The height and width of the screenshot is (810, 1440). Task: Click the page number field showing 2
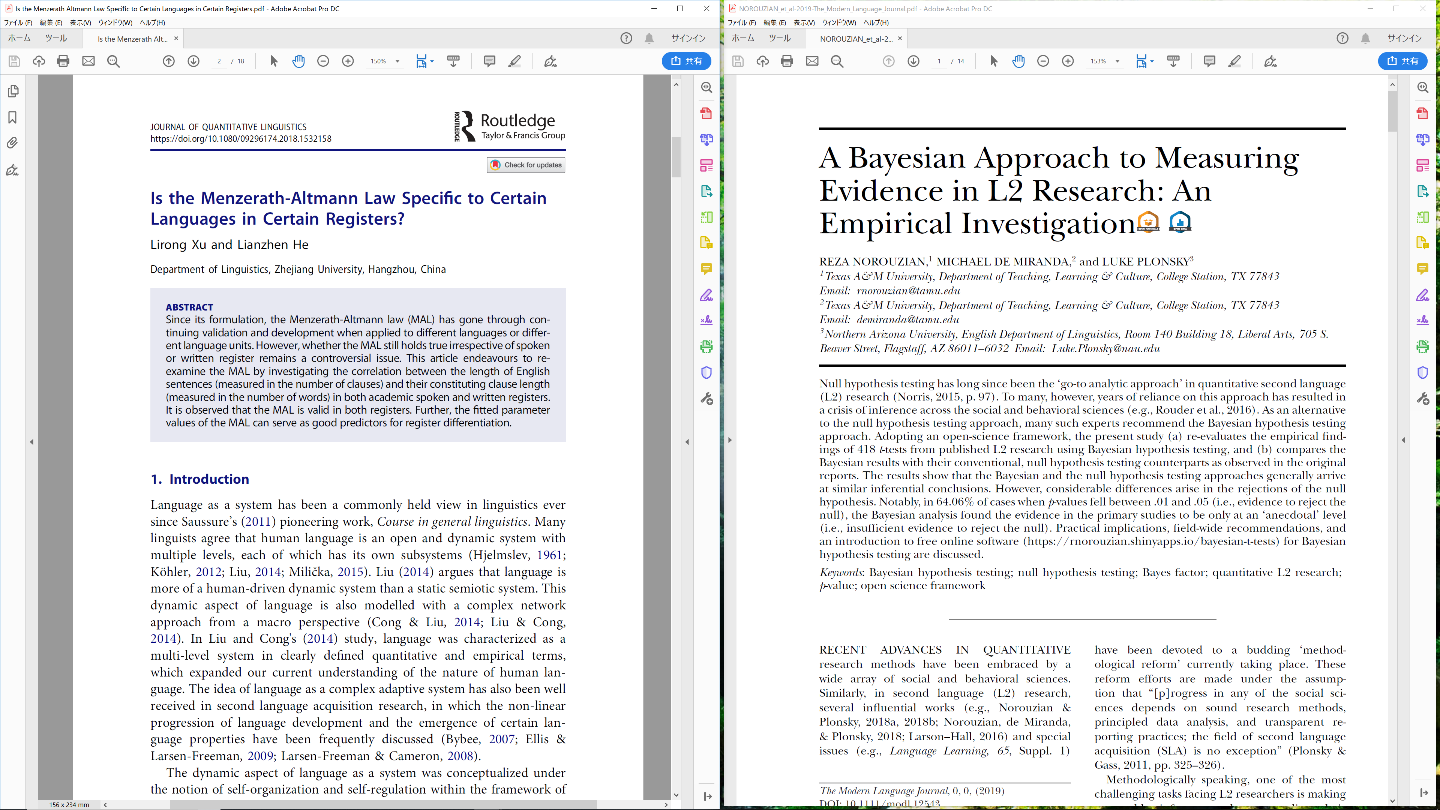tap(219, 61)
